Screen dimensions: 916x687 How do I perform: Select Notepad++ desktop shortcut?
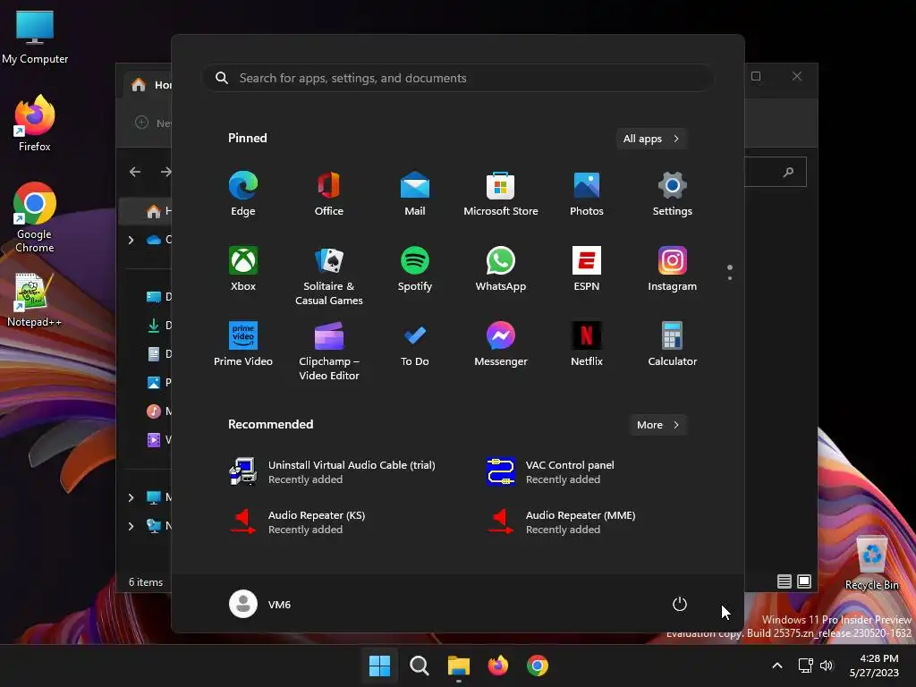point(35,301)
